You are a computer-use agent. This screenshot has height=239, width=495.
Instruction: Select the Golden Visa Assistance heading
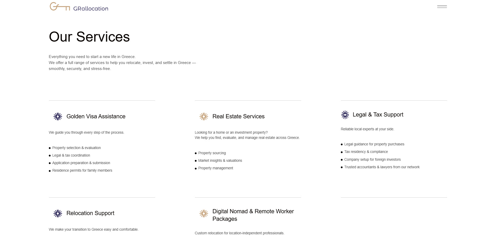point(96,117)
